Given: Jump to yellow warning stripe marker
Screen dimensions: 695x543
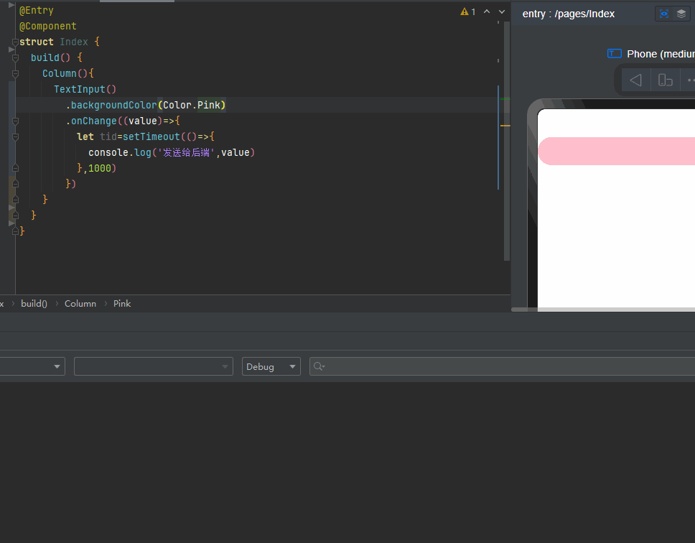Looking at the screenshot, I should point(505,126).
